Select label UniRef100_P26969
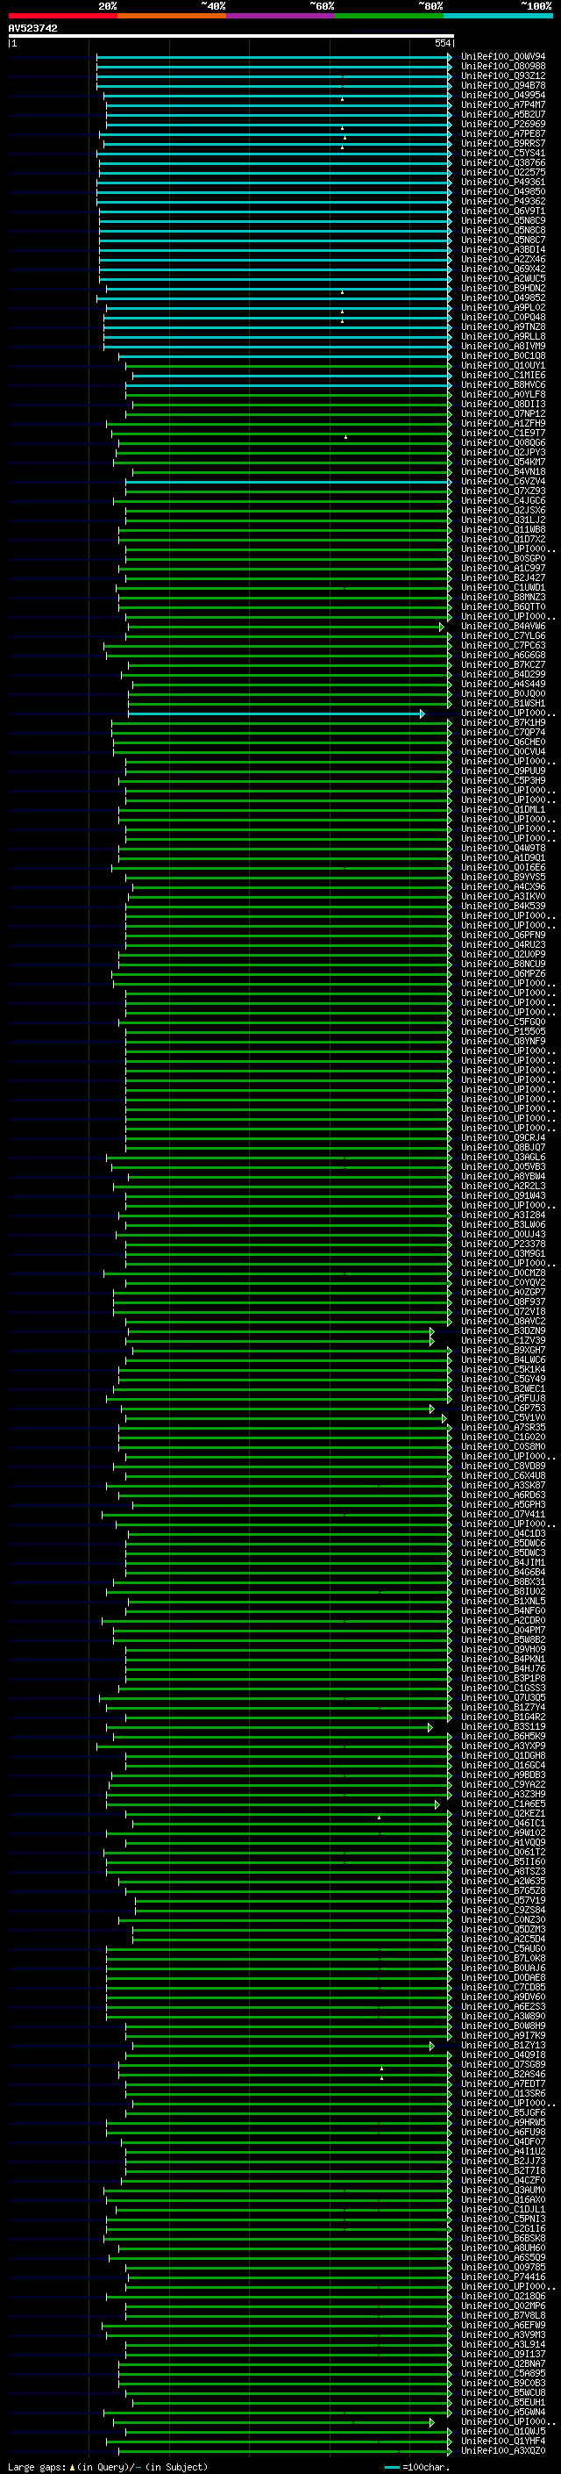Image resolution: width=561 pixels, height=2474 pixels. click(x=503, y=124)
